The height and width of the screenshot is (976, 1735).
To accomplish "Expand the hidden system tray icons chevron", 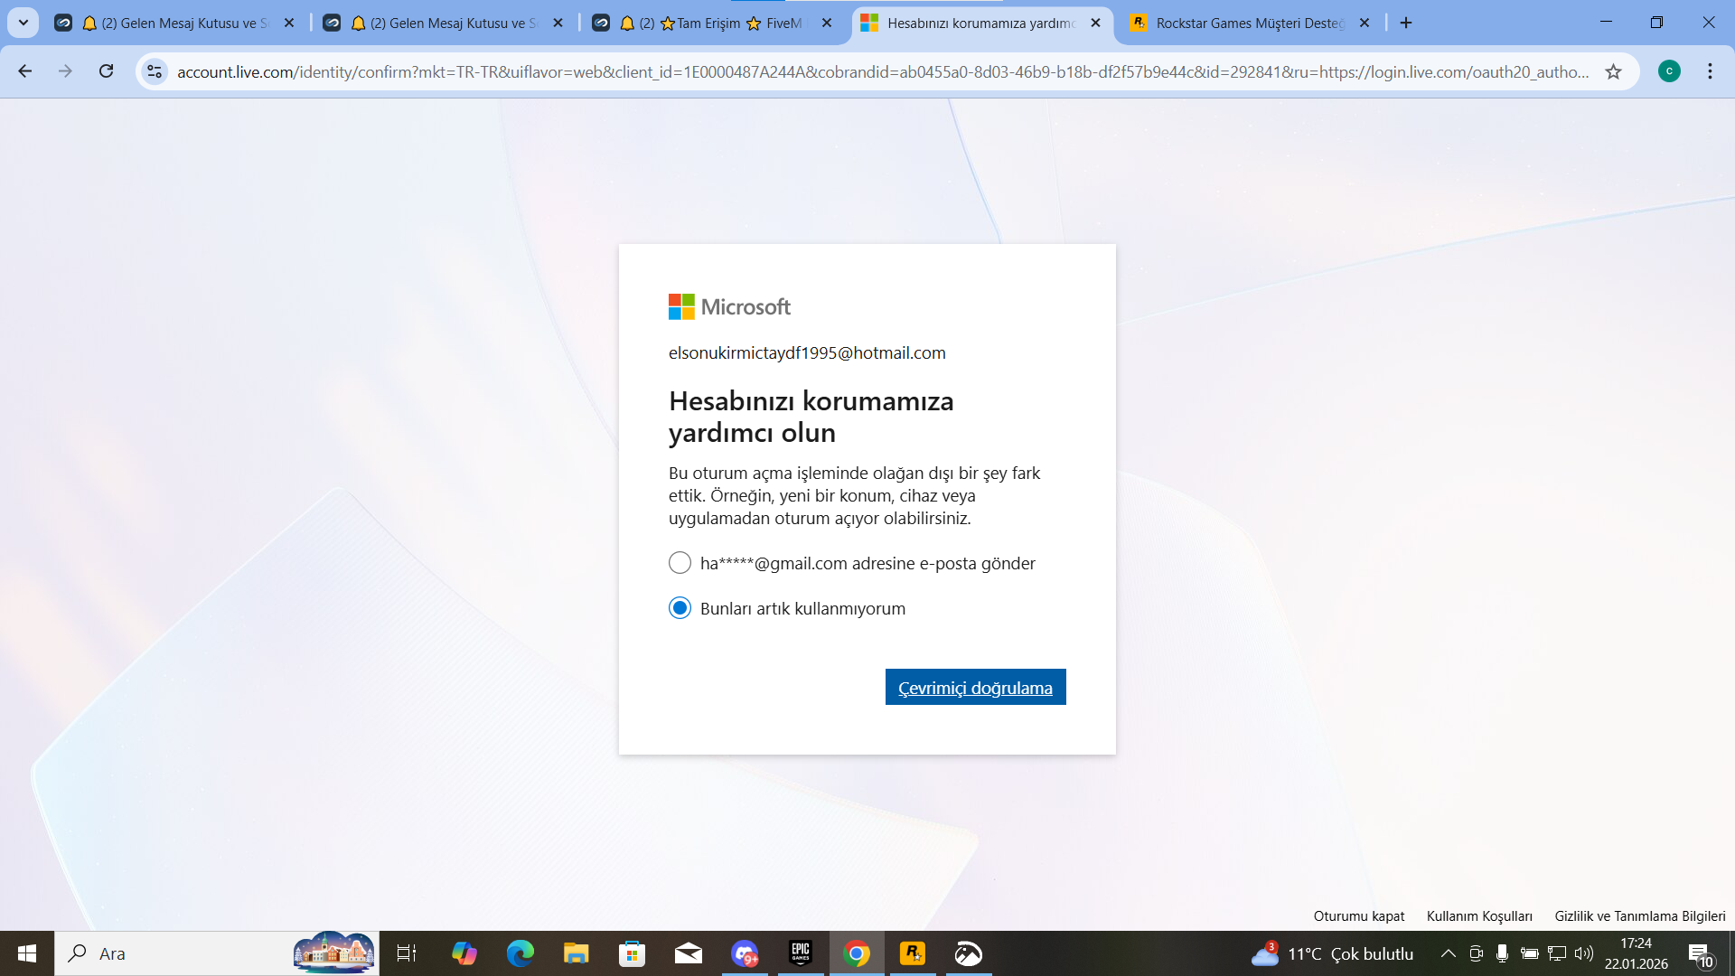I will coord(1448,953).
